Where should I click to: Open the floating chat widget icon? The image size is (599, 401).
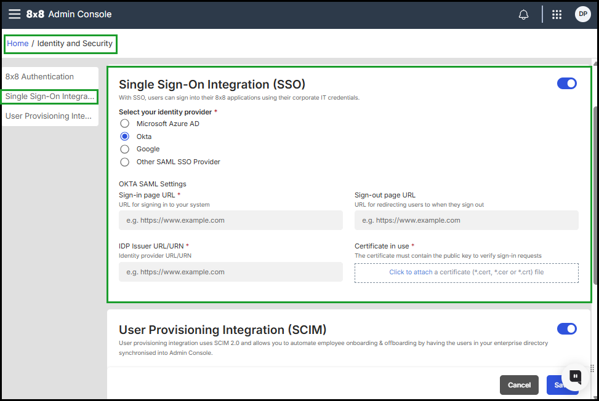tap(575, 376)
